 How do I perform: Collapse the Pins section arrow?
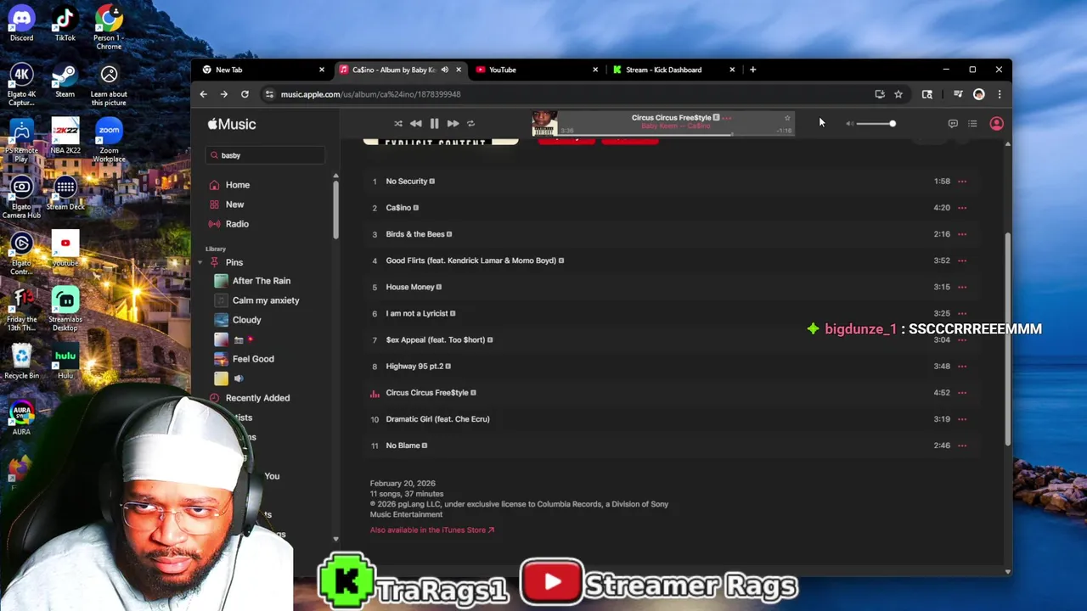[x=200, y=262]
